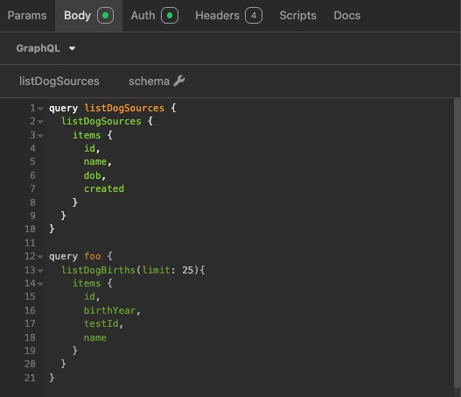Open the Docs tab
The width and height of the screenshot is (461, 397).
coord(347,15)
